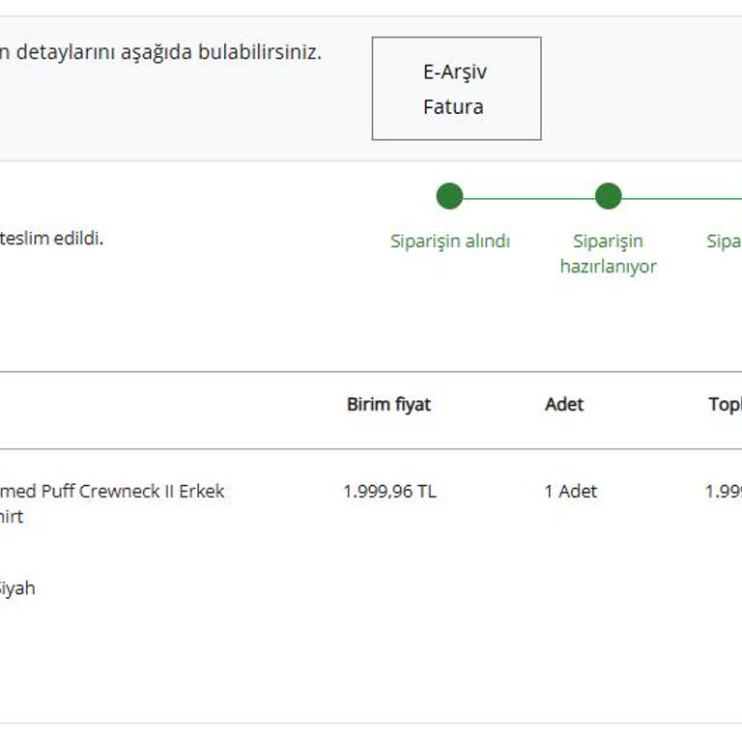This screenshot has height=742, width=742.
Task: Click the Adet column header
Action: tap(564, 405)
